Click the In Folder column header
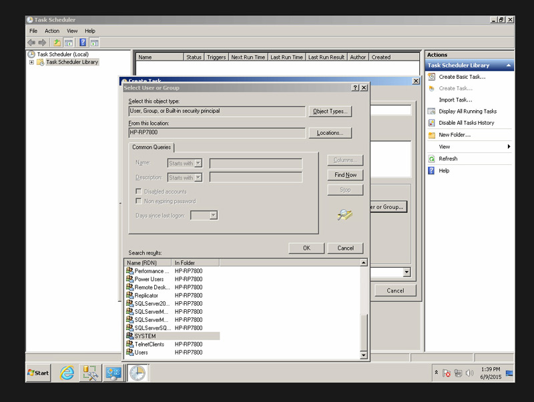 pyautogui.click(x=196, y=262)
